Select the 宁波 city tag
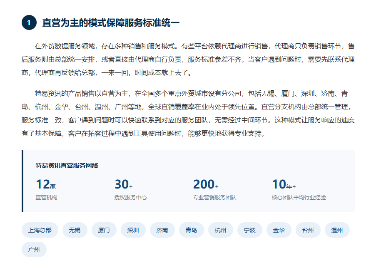376x263 pixels. (x=250, y=230)
